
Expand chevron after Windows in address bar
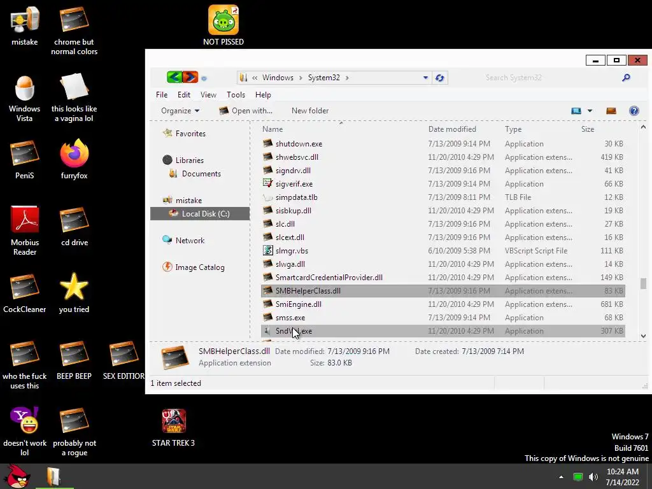[x=301, y=78]
